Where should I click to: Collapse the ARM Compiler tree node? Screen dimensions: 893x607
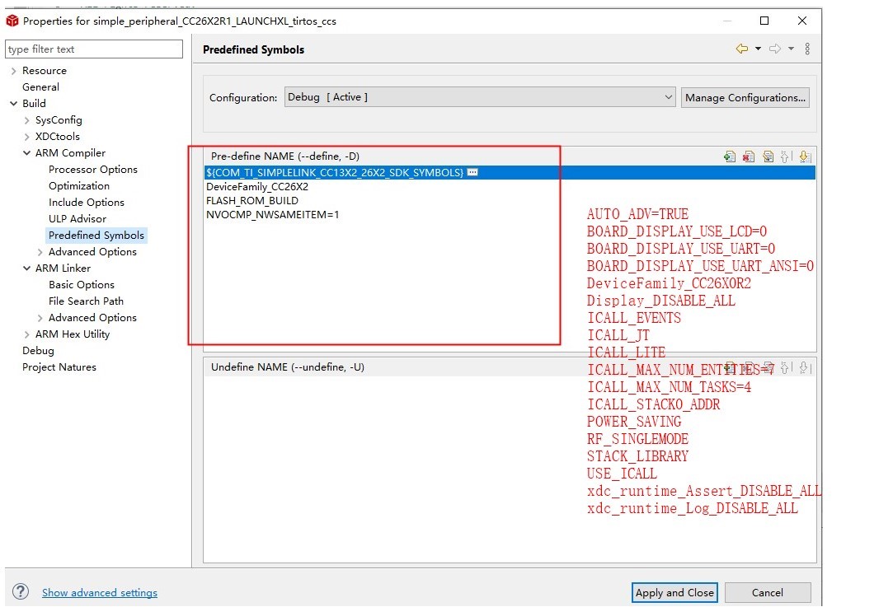pos(26,153)
